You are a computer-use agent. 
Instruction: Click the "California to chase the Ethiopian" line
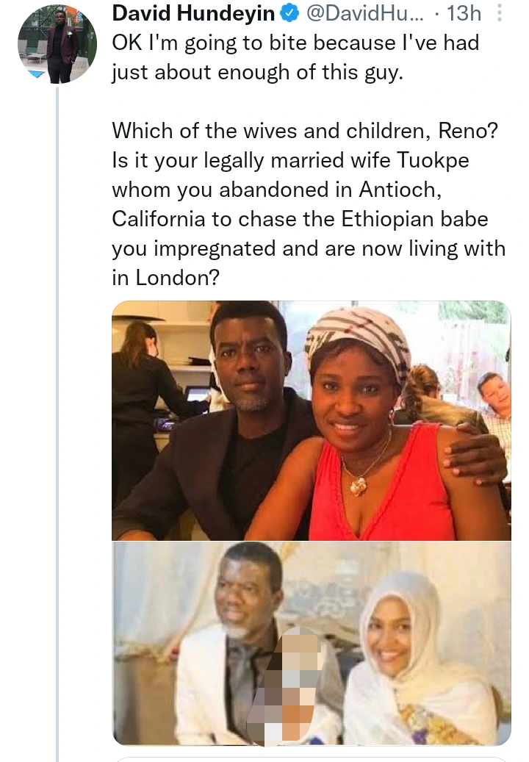pyautogui.click(x=300, y=218)
